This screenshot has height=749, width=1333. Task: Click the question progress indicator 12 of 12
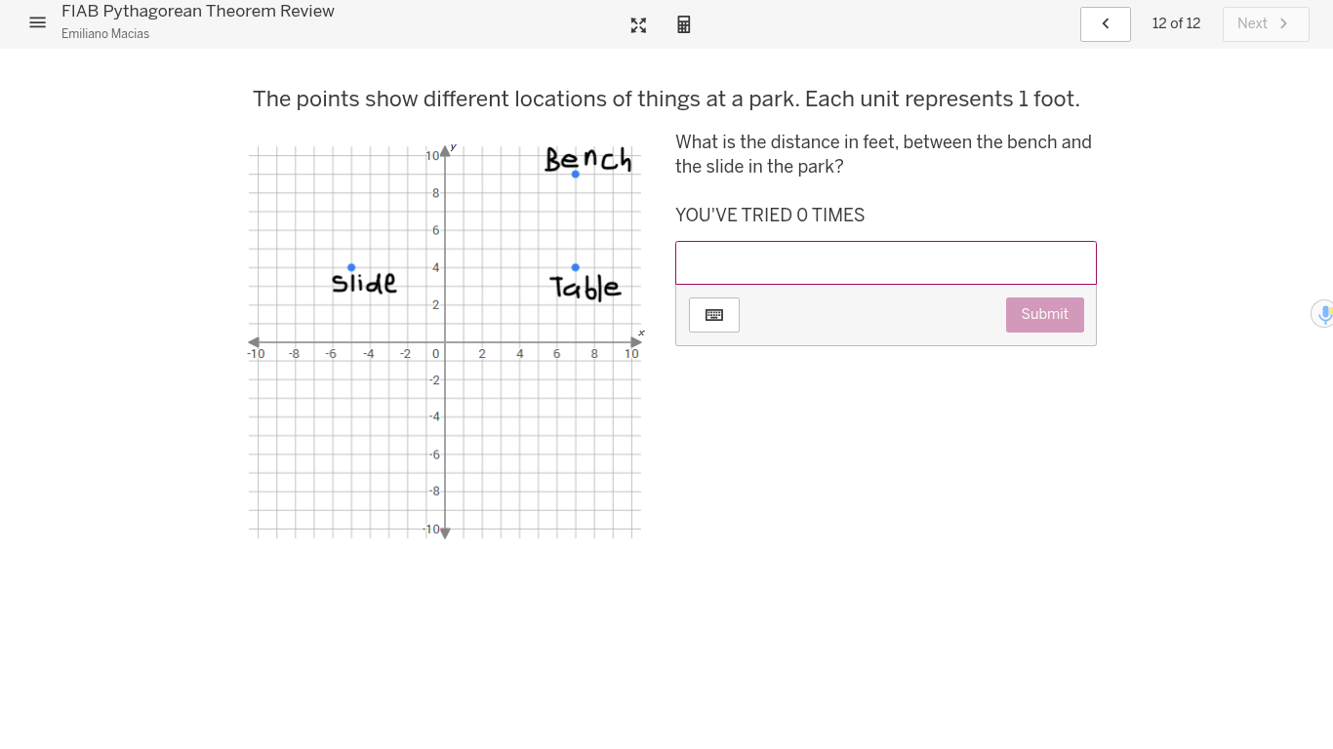(1176, 23)
